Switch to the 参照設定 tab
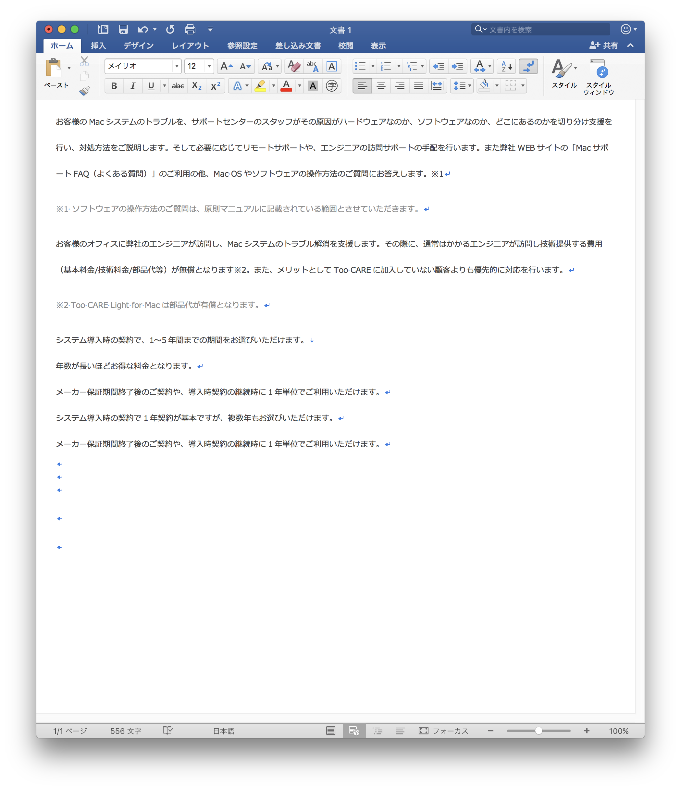Screen dimensions: 681x790 pos(242,46)
